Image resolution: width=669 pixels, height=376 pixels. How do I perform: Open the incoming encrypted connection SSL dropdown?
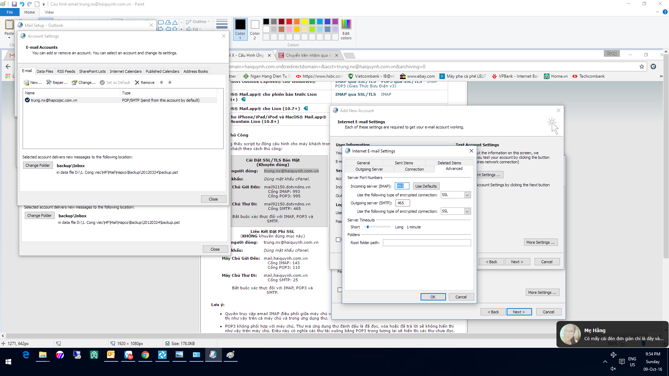click(x=456, y=195)
